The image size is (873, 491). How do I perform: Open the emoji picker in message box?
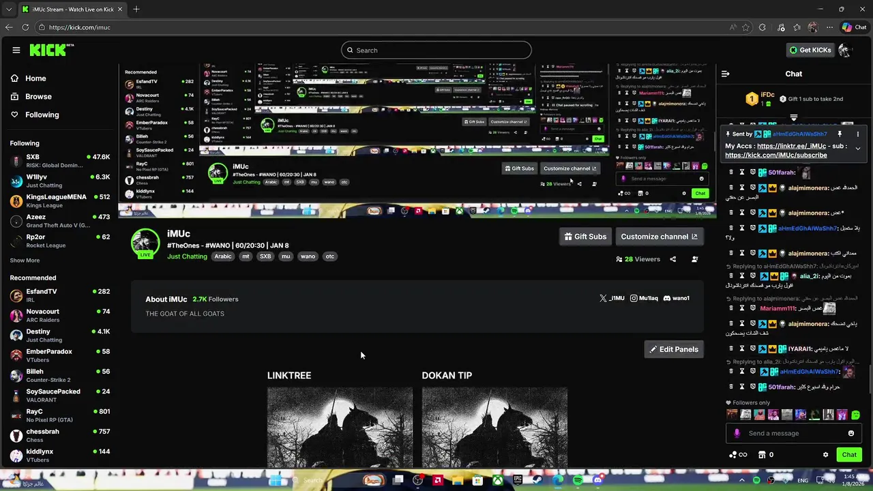pos(850,433)
